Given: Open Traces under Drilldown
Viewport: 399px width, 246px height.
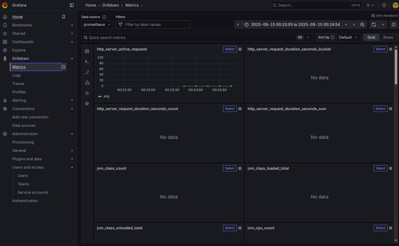Looking at the screenshot, I should click(x=18, y=84).
